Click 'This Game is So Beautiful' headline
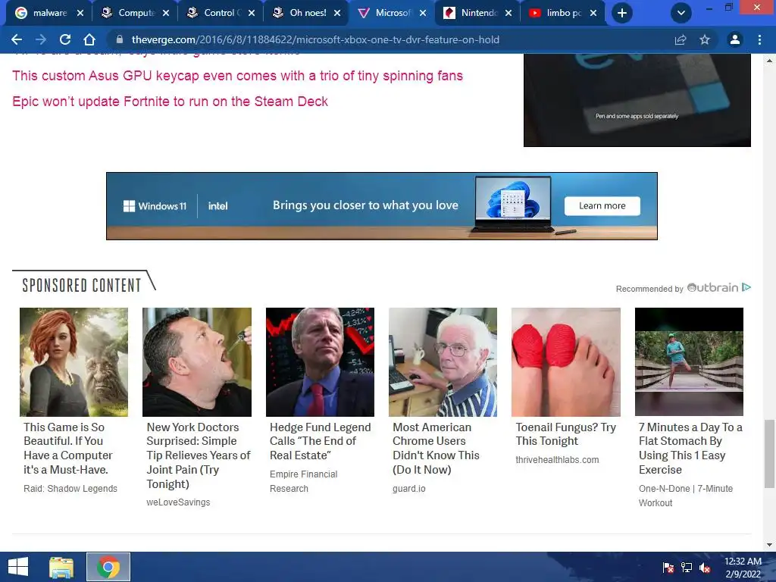Viewport: 776px width, 582px height. pyautogui.click(x=67, y=449)
